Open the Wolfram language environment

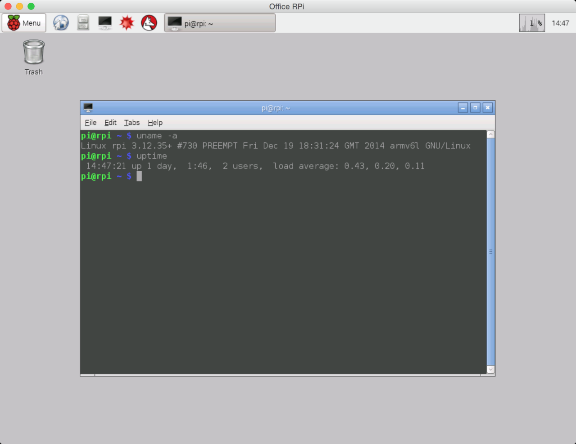pos(149,22)
